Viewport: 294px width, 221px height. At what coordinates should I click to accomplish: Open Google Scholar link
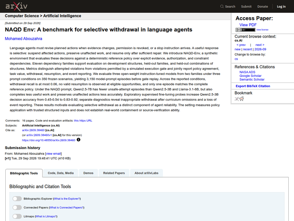tap(250, 76)
